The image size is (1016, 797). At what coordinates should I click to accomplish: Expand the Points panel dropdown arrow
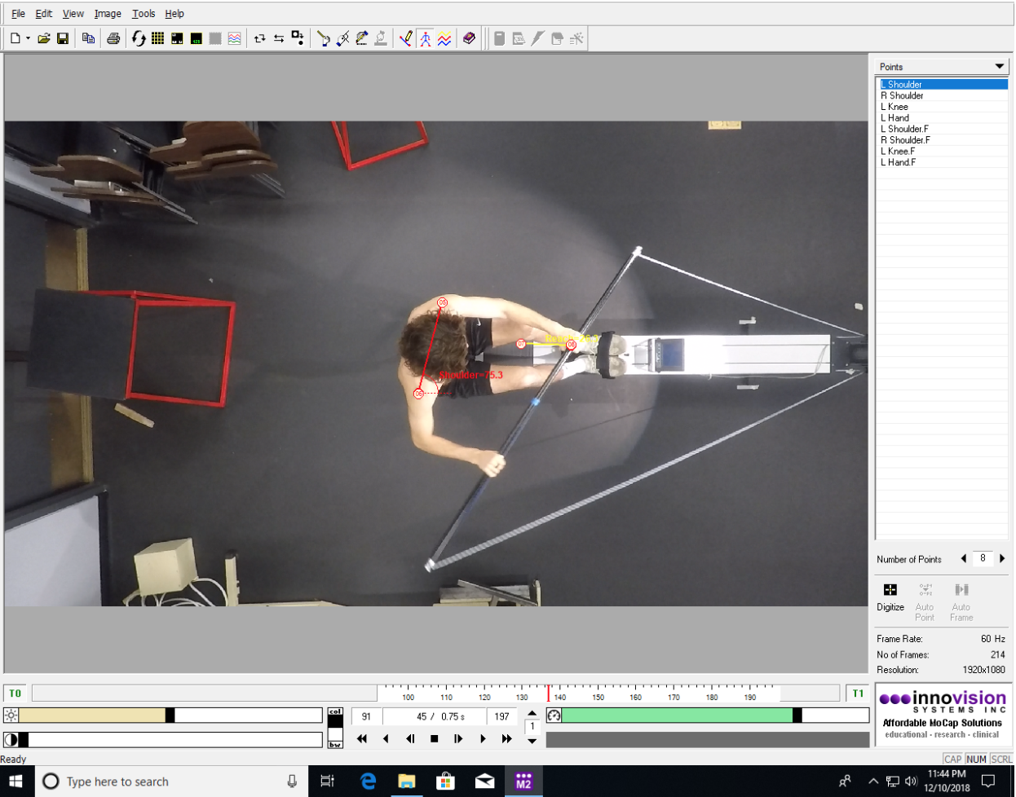999,67
